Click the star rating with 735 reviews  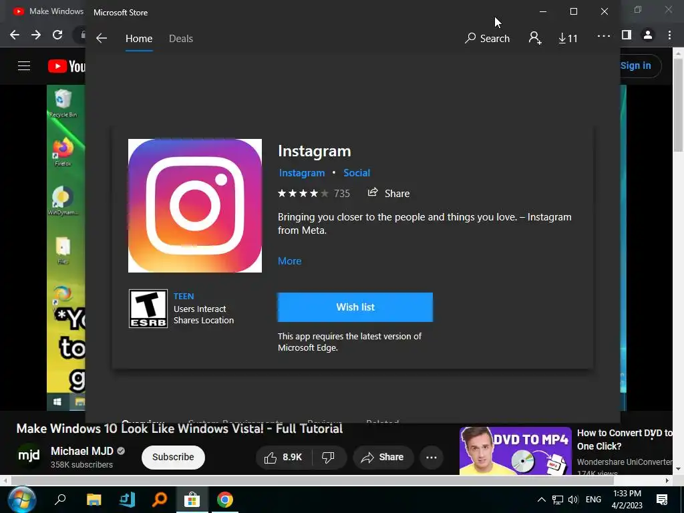point(314,193)
